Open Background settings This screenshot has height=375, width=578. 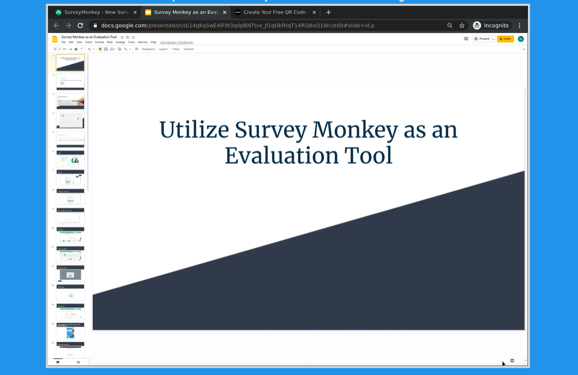coord(149,49)
